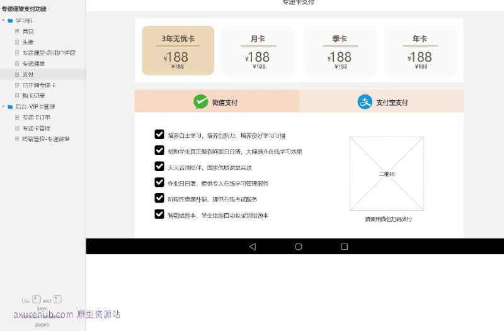
Task: Uncheck the 天天名师陪伴 checkbox
Action: click(x=159, y=166)
